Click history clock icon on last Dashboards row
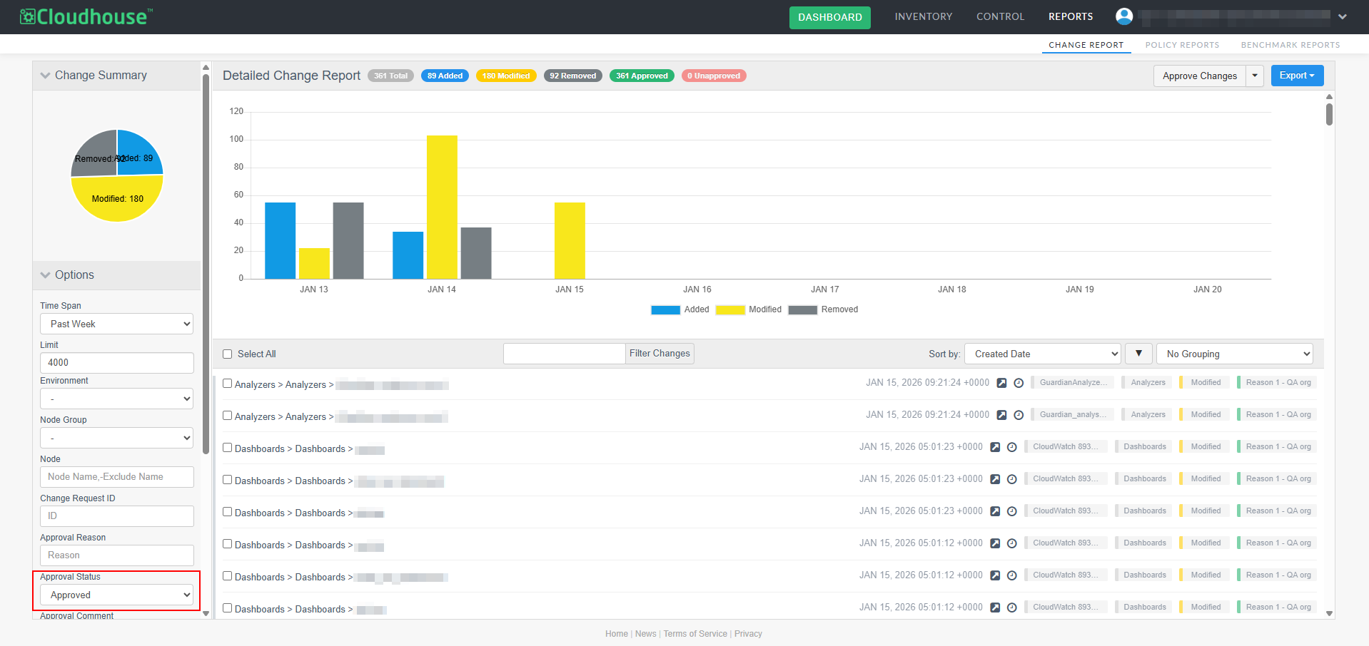This screenshot has height=646, width=1369. tap(1011, 607)
